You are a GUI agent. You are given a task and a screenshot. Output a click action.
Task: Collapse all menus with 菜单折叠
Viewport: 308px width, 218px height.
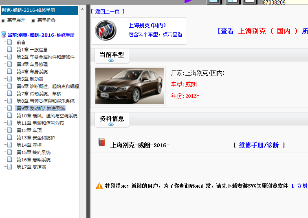pos(46,20)
